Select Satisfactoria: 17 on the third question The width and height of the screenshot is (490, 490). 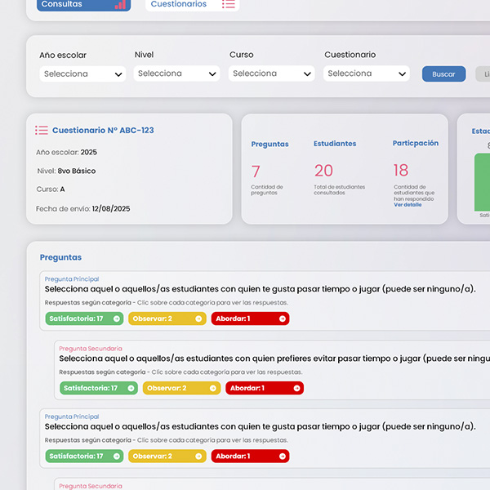click(x=76, y=457)
